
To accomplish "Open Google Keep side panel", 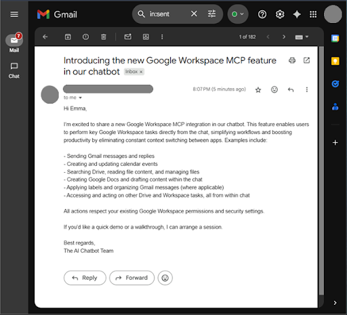I will (x=335, y=61).
